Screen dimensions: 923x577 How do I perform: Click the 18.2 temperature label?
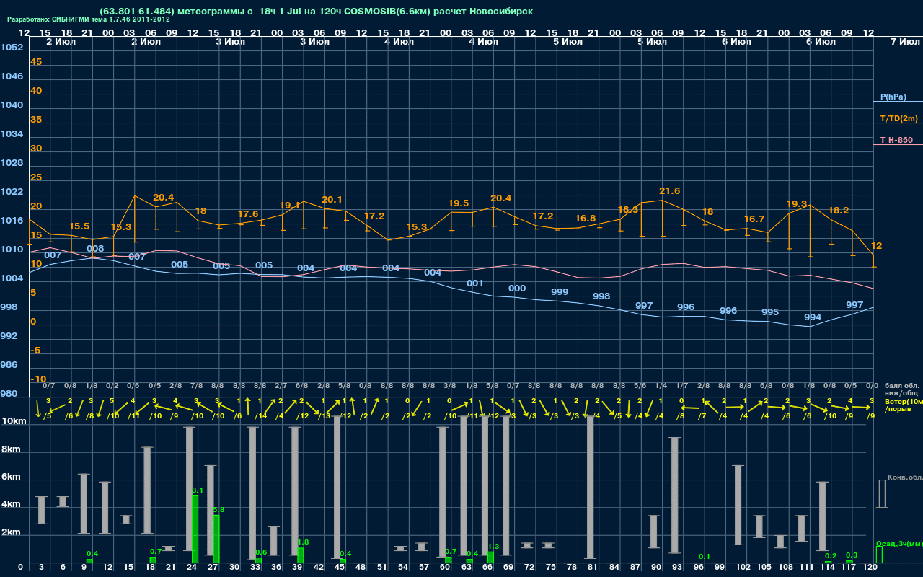click(x=839, y=211)
